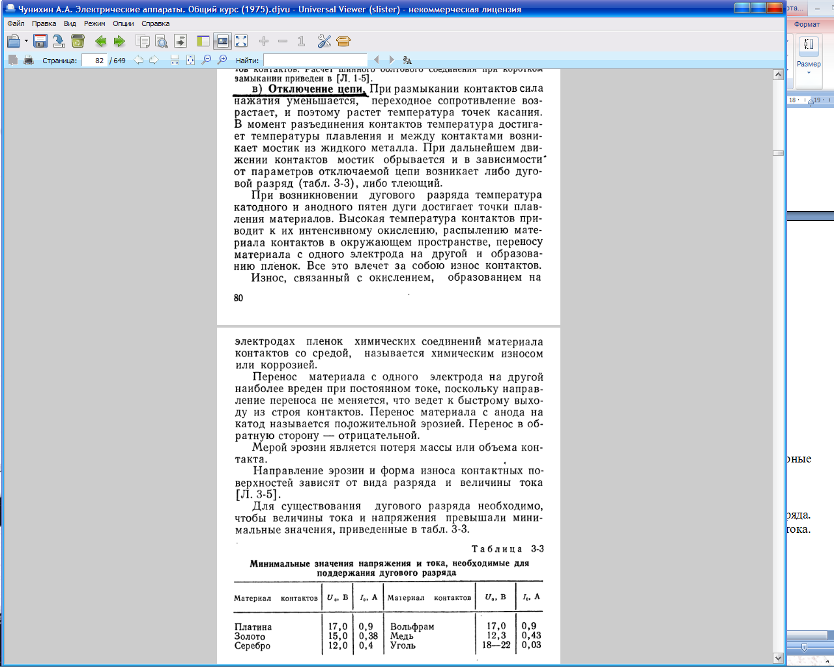
Task: Click the copy pages icon
Action: [x=143, y=41]
